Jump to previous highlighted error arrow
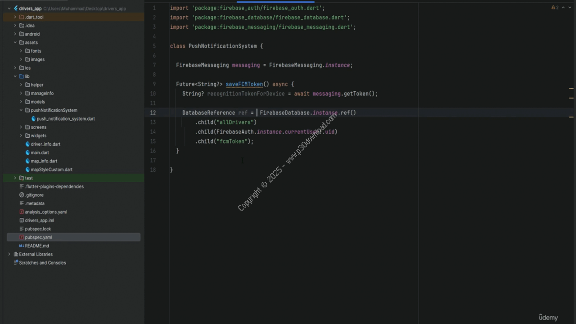Image resolution: width=576 pixels, height=324 pixels. pyautogui.click(x=563, y=8)
